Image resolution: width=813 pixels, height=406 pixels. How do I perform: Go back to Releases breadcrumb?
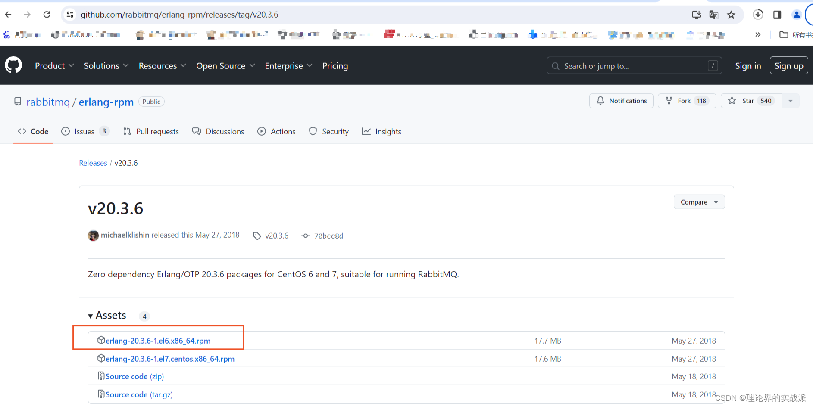point(93,163)
